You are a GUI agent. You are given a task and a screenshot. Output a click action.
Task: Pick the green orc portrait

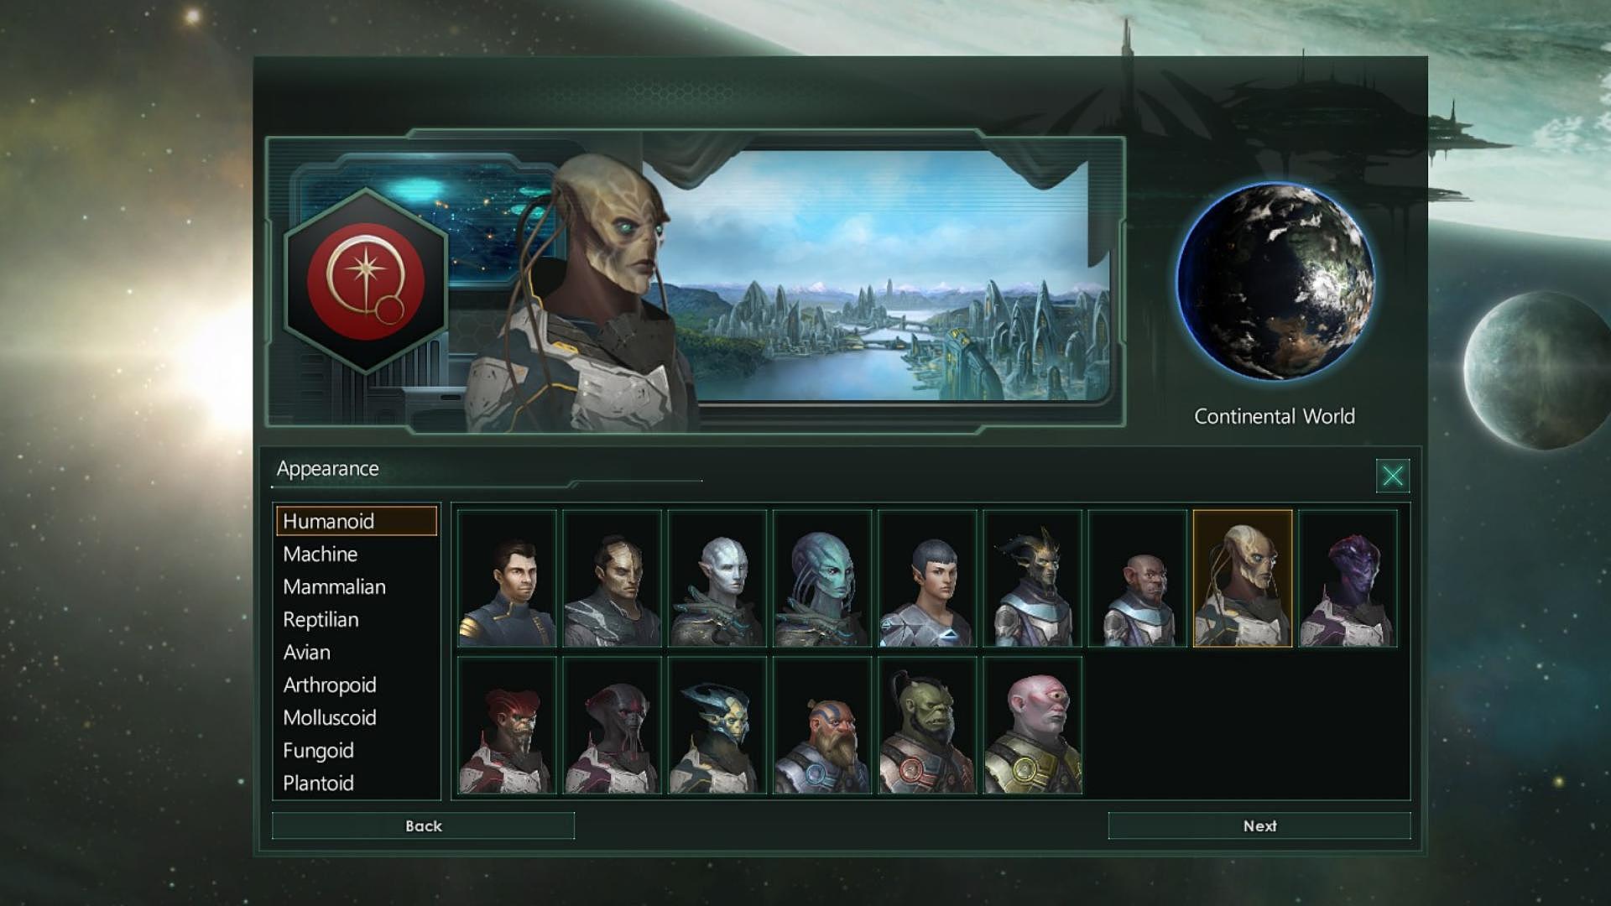[927, 726]
